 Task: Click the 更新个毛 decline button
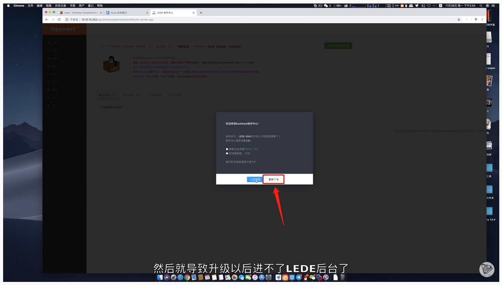point(274,179)
